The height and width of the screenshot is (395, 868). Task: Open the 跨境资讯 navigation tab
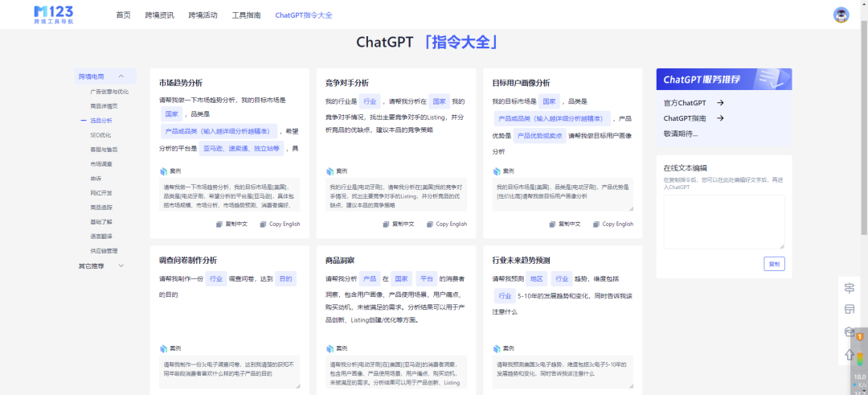tap(159, 15)
